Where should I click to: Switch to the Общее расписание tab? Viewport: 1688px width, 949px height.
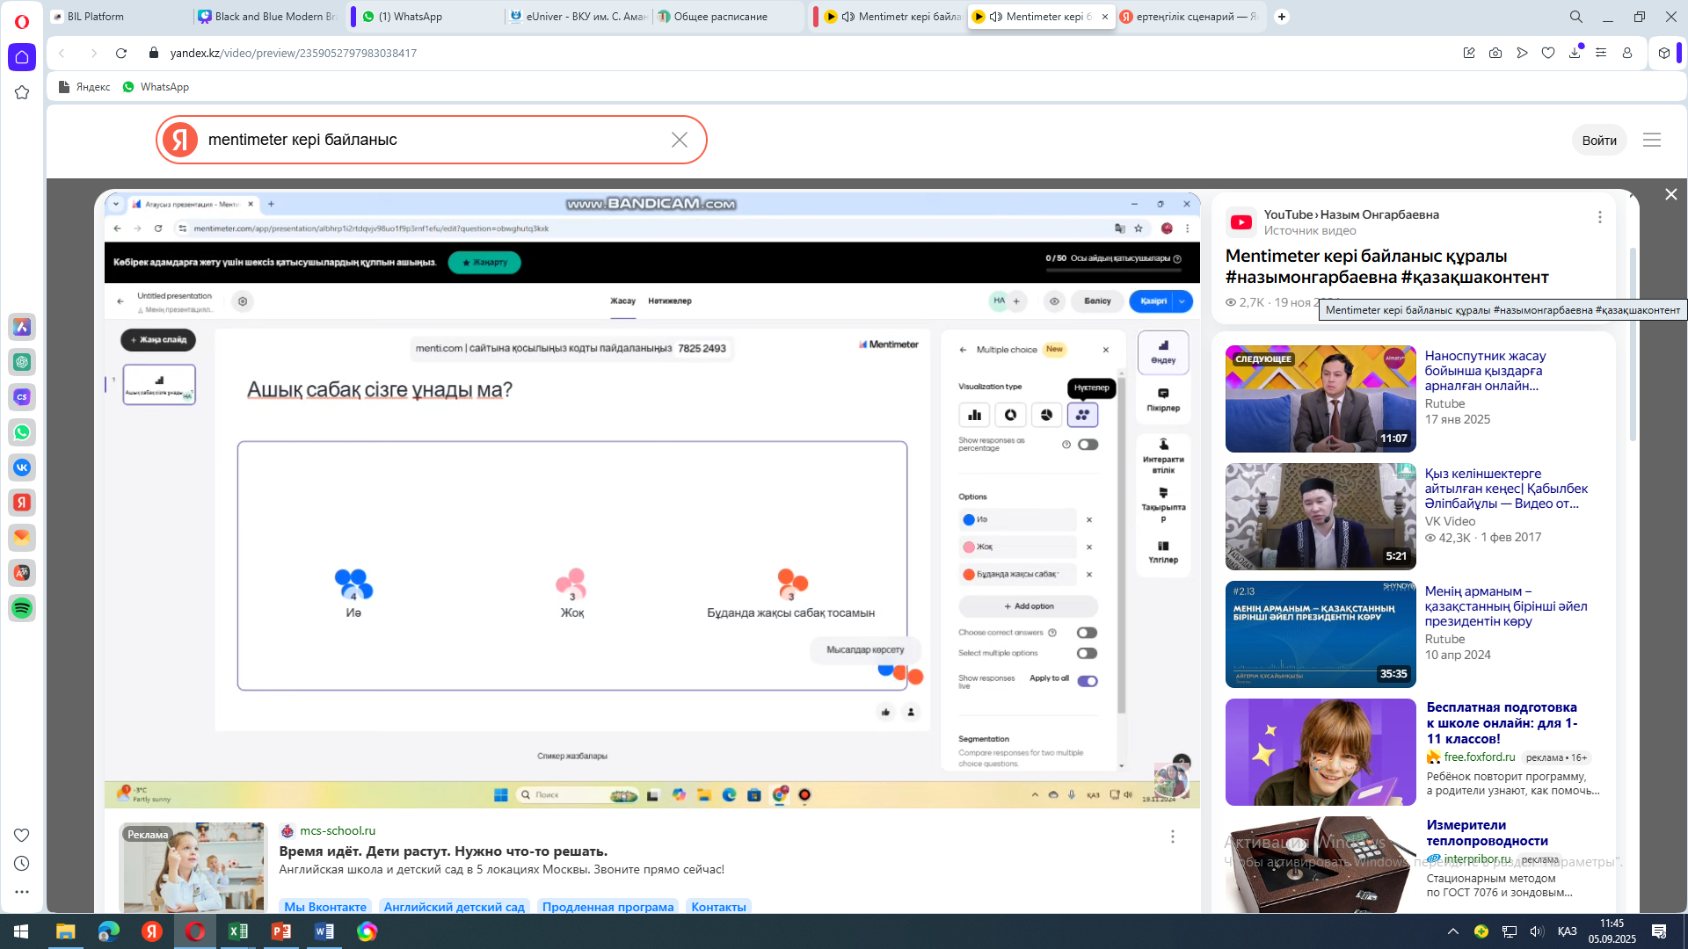(720, 17)
